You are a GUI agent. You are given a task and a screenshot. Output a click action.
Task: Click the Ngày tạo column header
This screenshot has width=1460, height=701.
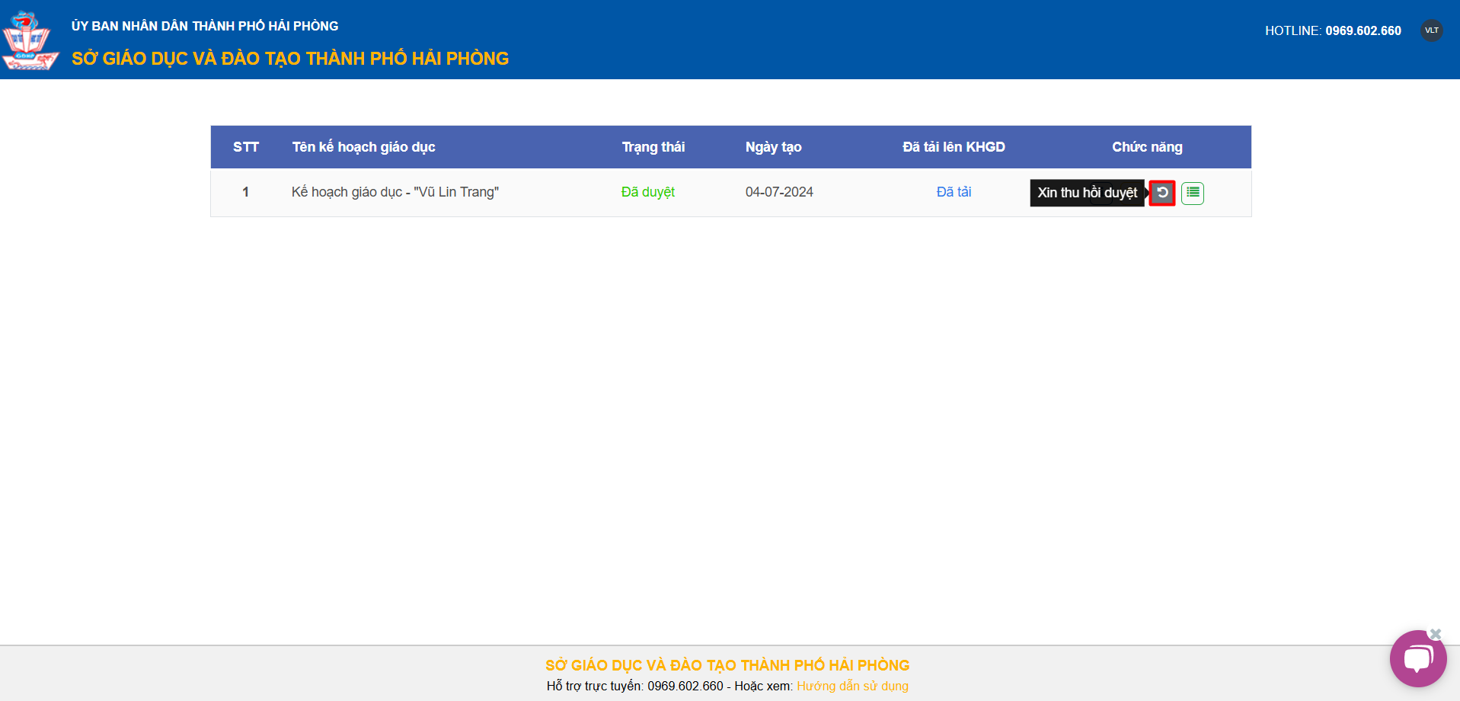tap(773, 147)
